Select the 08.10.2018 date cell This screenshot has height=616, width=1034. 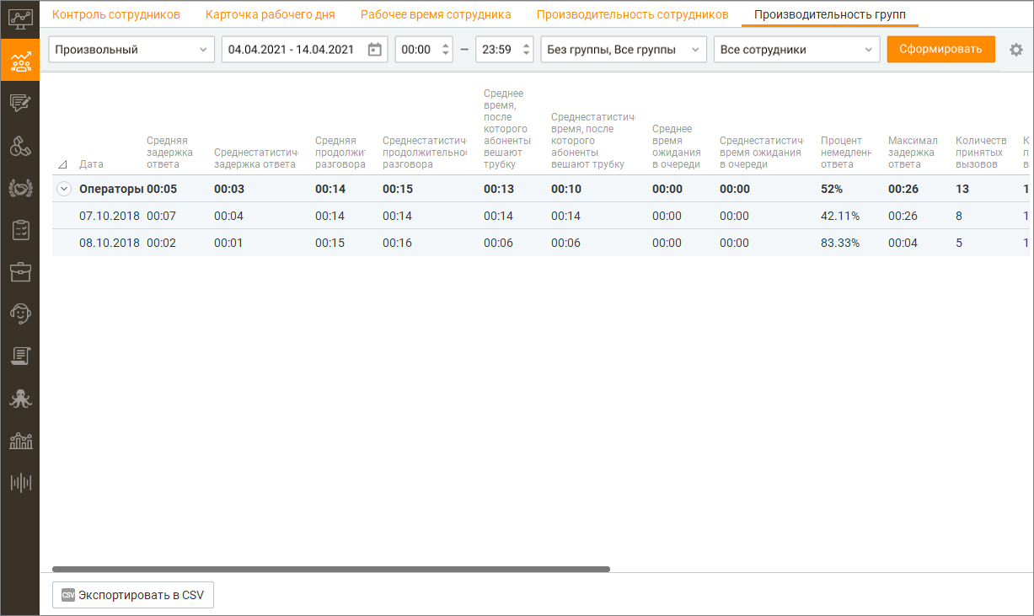coord(110,243)
